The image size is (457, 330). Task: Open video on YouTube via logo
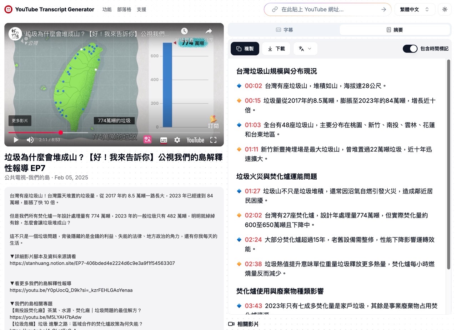point(195,140)
